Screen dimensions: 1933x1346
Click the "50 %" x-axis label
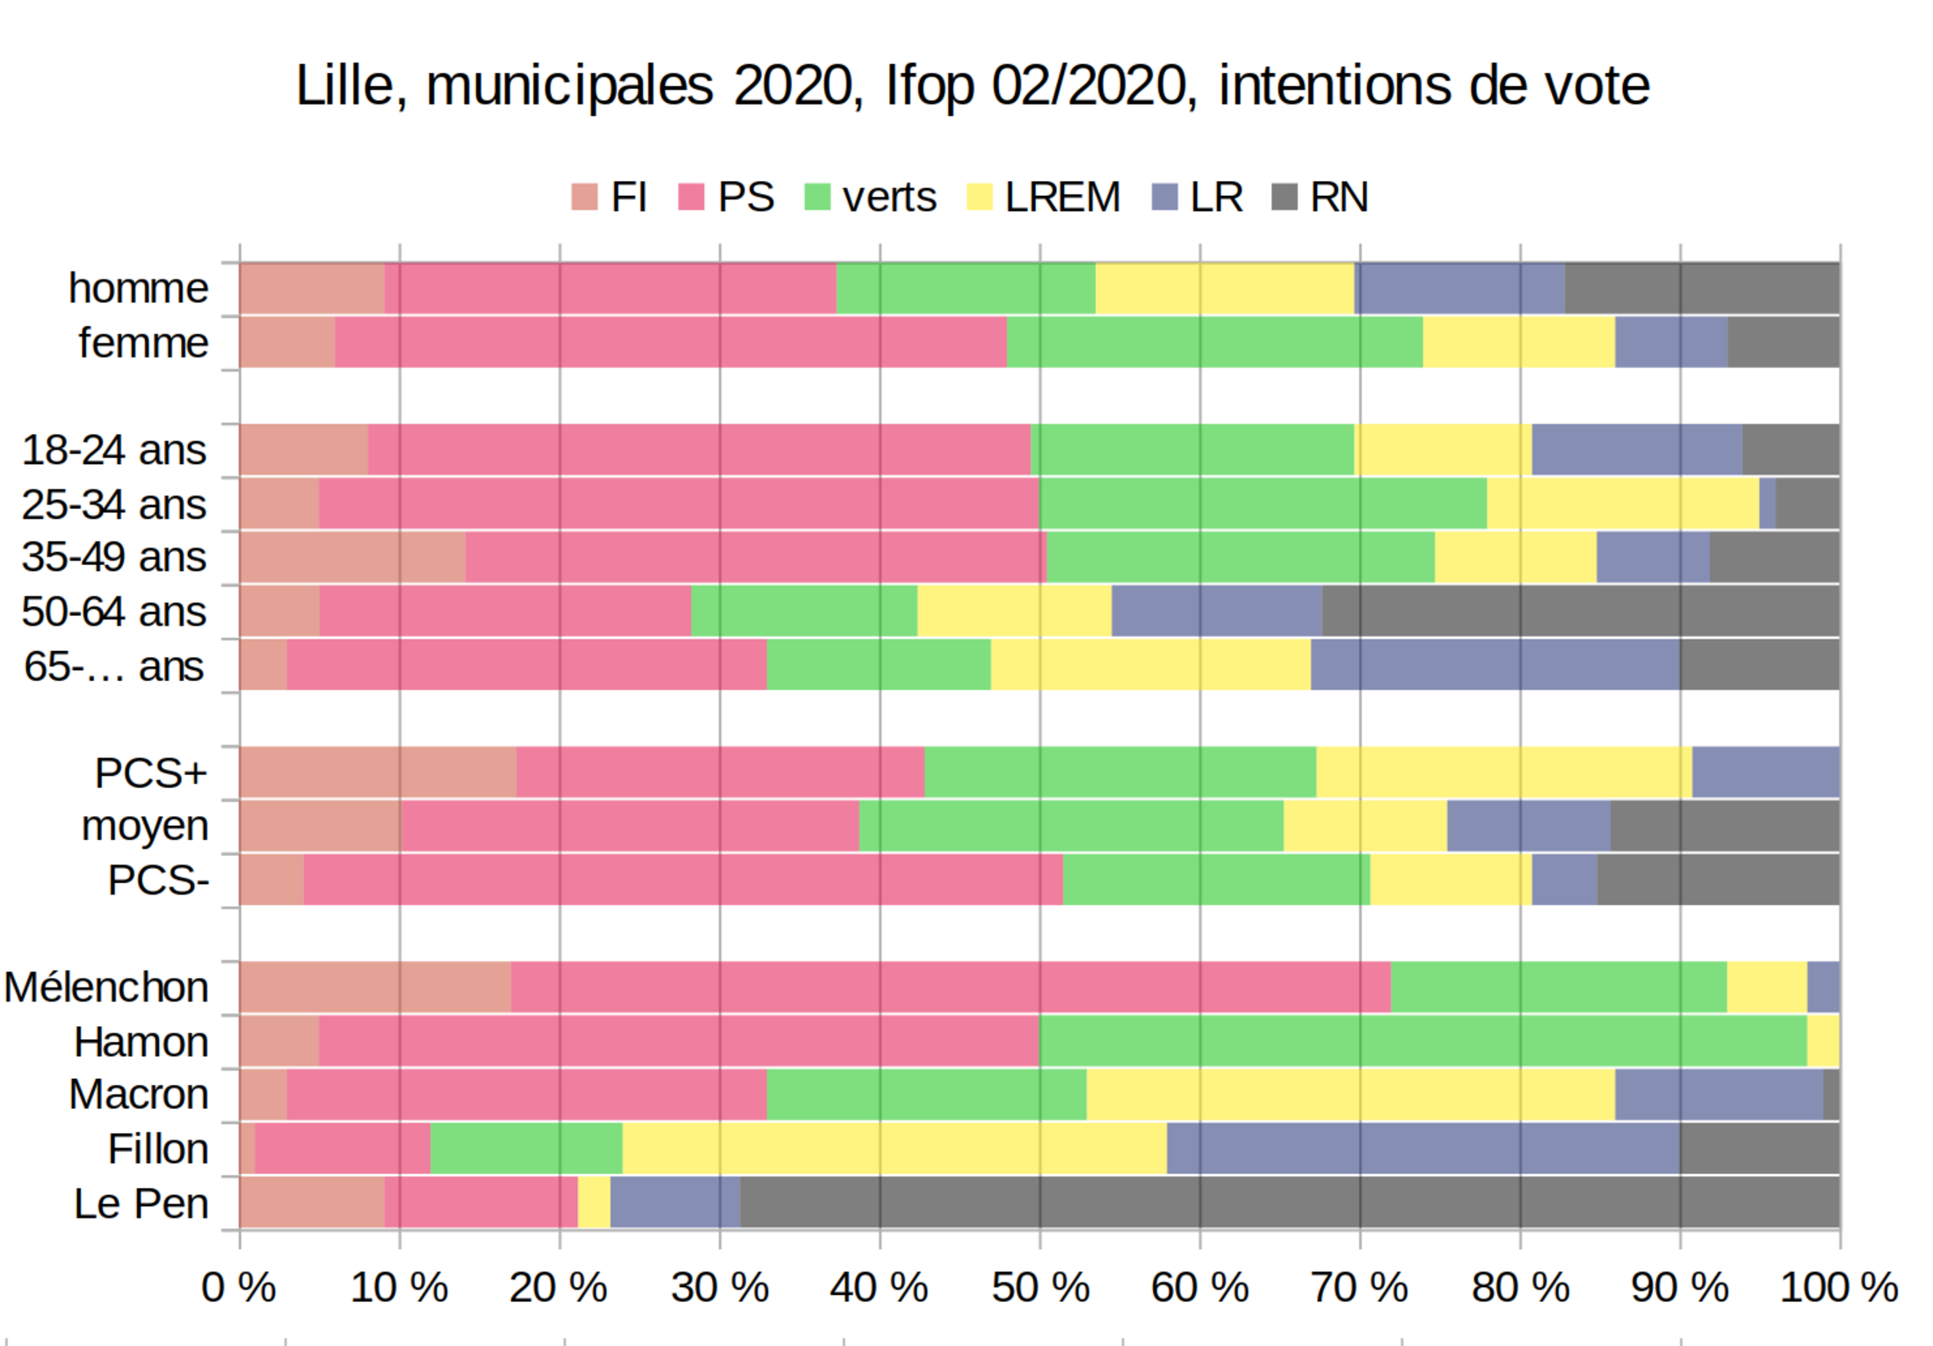click(1040, 1288)
